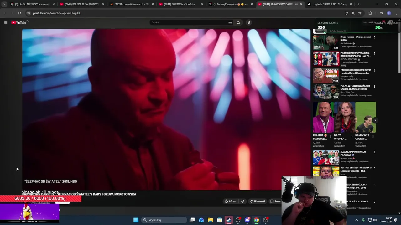This screenshot has height=225, width=401.
Task: Open Steam from taskbar
Action: (229, 220)
